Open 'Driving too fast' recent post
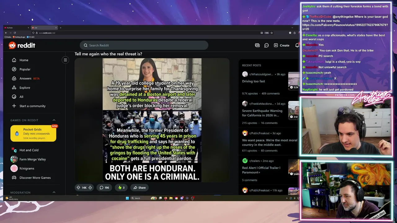This screenshot has height=223, width=397. point(253,81)
